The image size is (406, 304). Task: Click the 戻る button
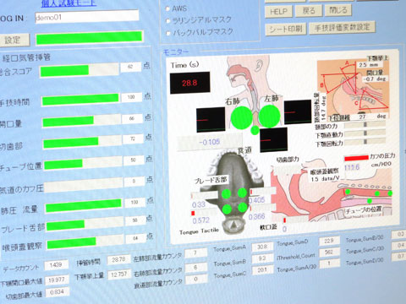pos(309,11)
